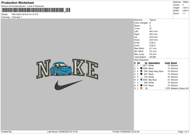Click the thread code '1278'
The width and height of the screenshot is (190, 134).
pyautogui.click(x=168, y=88)
